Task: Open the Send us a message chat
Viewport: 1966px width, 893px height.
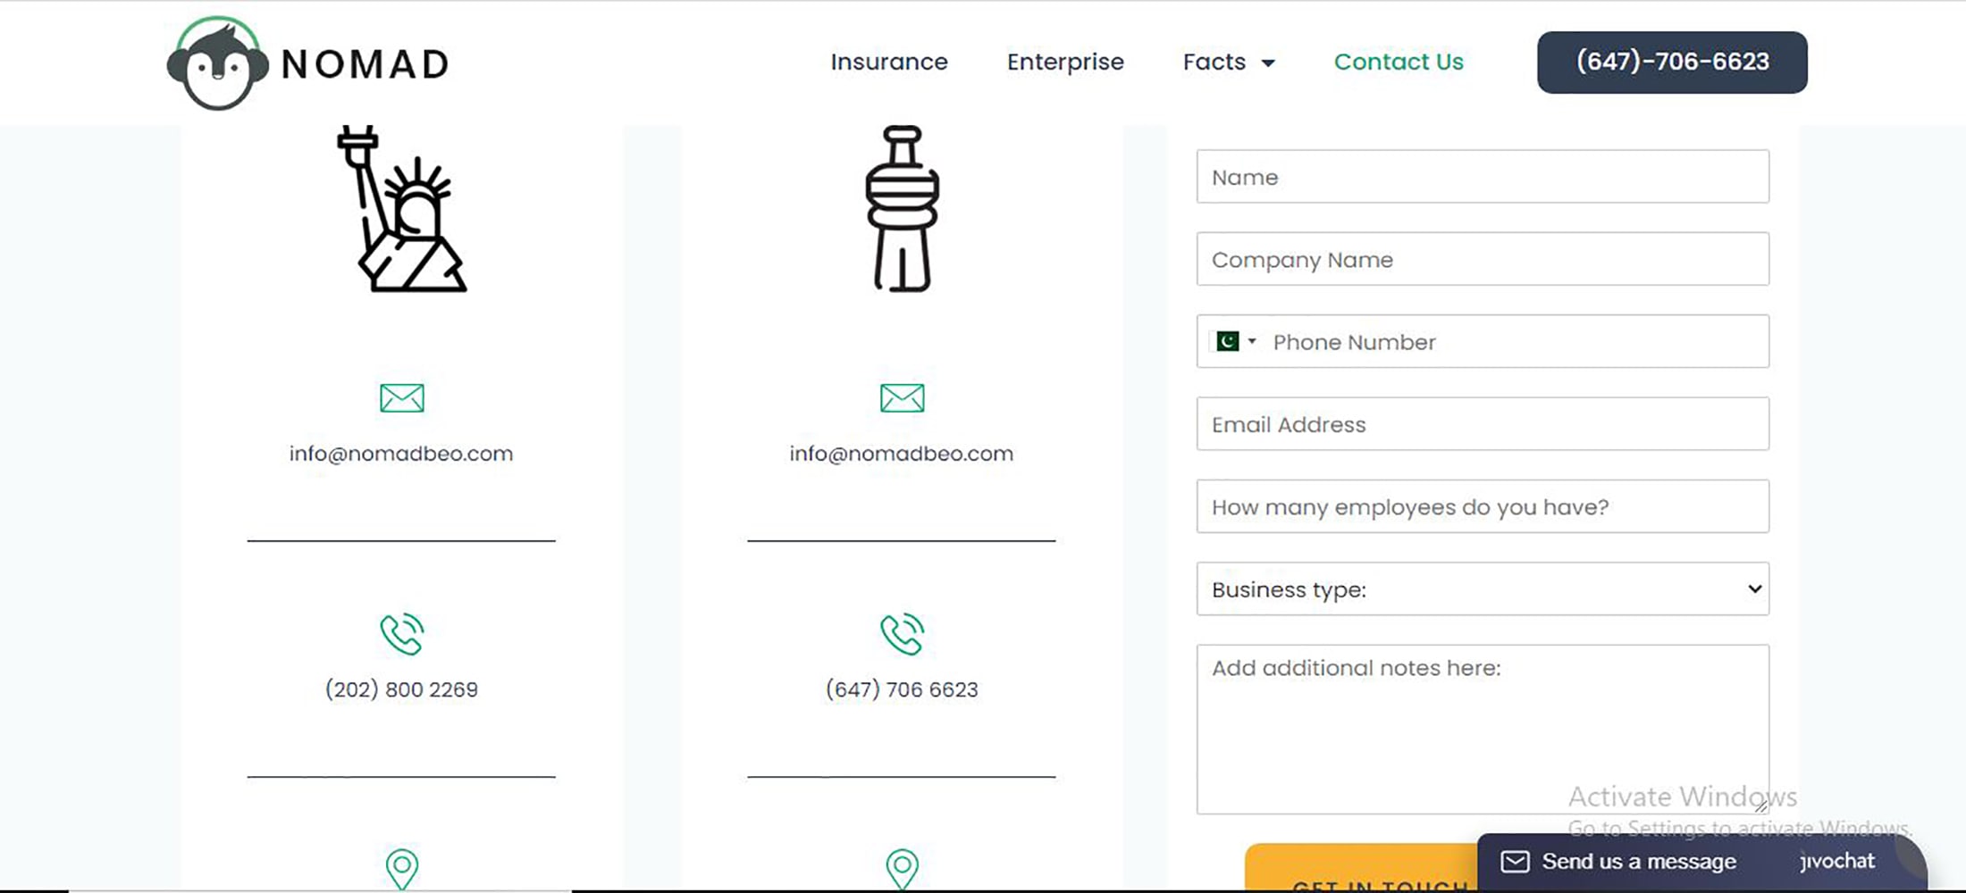Action: 1637,862
